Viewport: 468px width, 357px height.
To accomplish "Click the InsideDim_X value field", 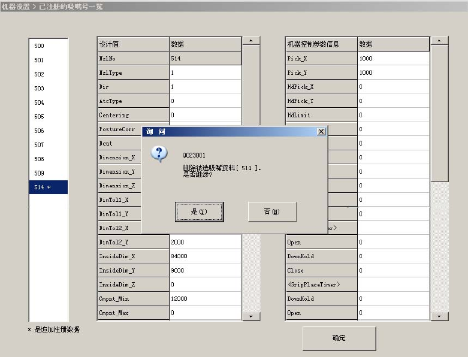I will pos(205,256).
